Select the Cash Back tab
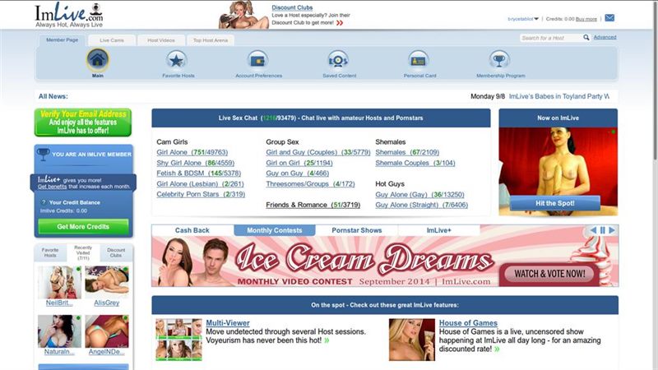Screen dimensions: 658x370 192,230
